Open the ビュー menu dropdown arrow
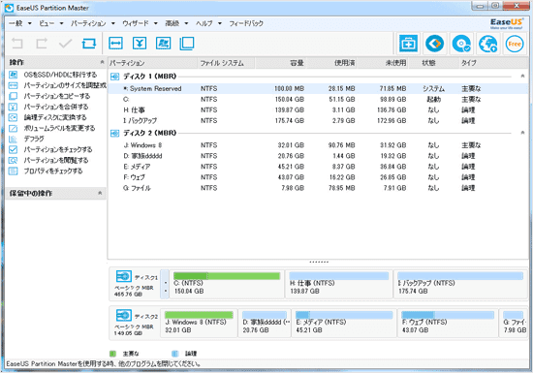 (61, 23)
